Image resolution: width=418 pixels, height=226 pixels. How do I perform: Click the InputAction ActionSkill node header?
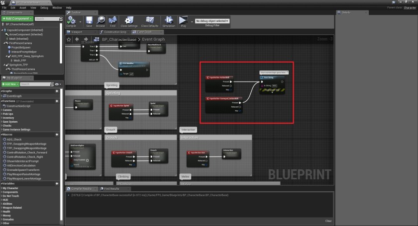[x=219, y=77]
